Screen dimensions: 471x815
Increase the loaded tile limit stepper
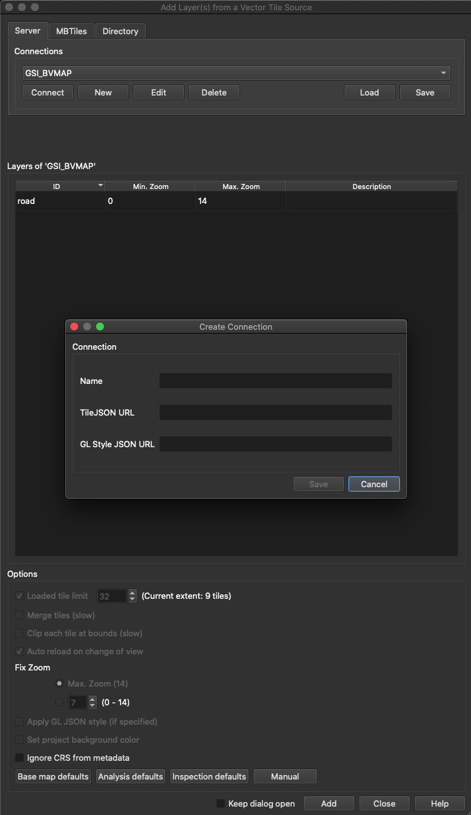[x=132, y=593]
